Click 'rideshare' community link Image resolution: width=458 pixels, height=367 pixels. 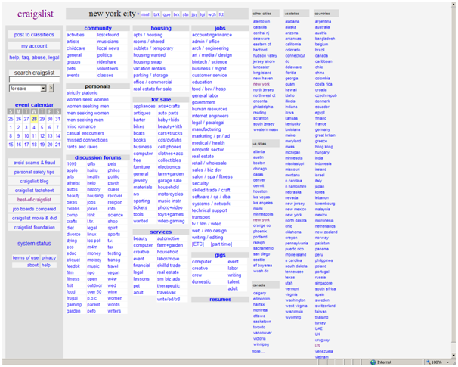click(107, 62)
